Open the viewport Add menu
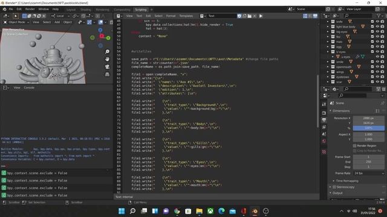Image resolution: width=387 pixels, height=217 pixels. [x=57, y=22]
